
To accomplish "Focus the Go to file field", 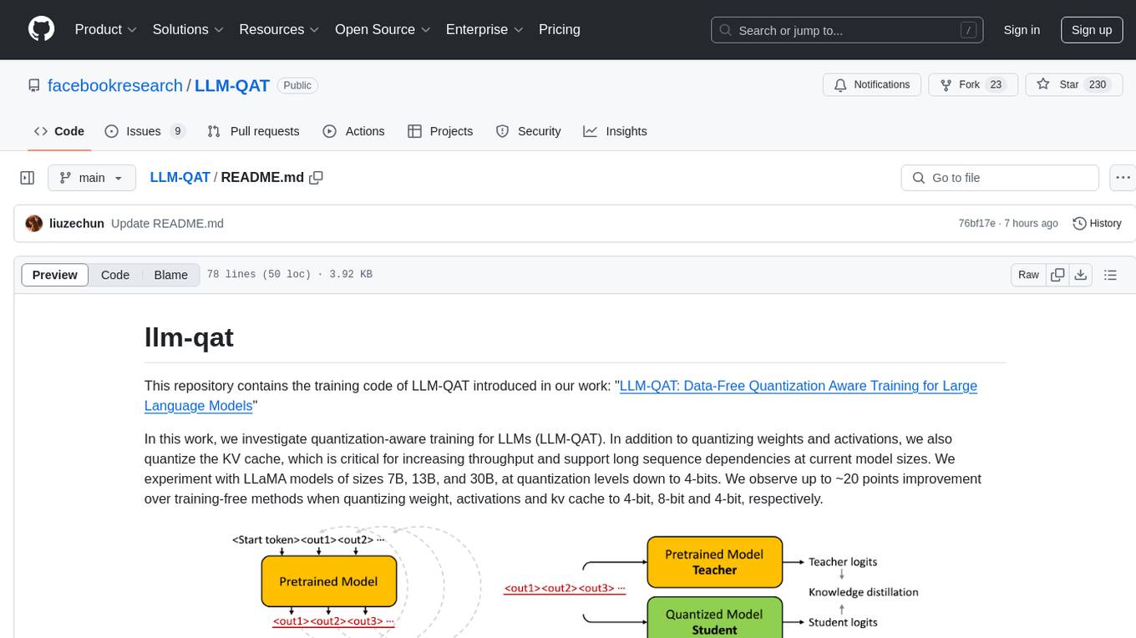I will (x=1000, y=178).
